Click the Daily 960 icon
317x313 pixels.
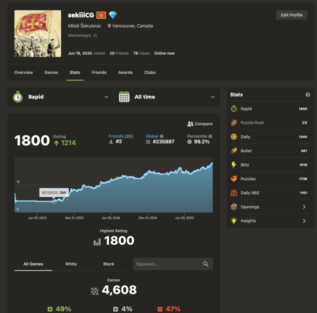point(234,193)
